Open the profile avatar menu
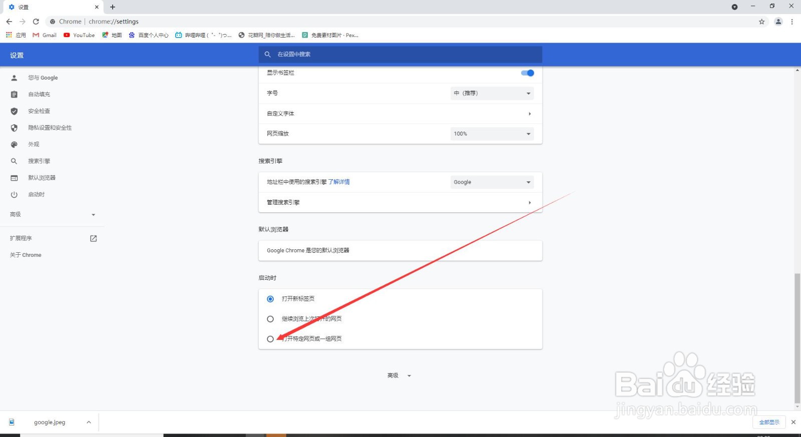 pos(778,22)
